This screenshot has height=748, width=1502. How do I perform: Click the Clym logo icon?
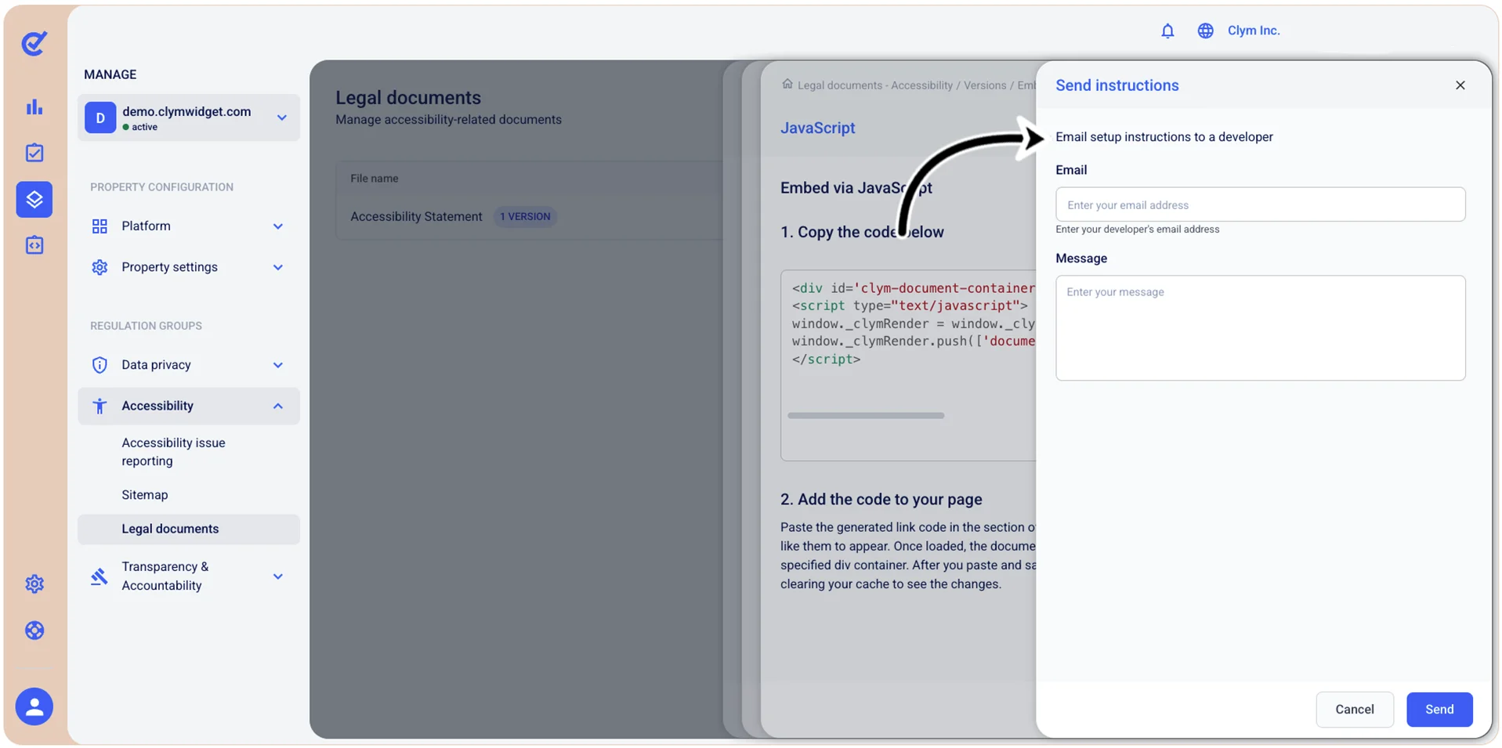[34, 43]
